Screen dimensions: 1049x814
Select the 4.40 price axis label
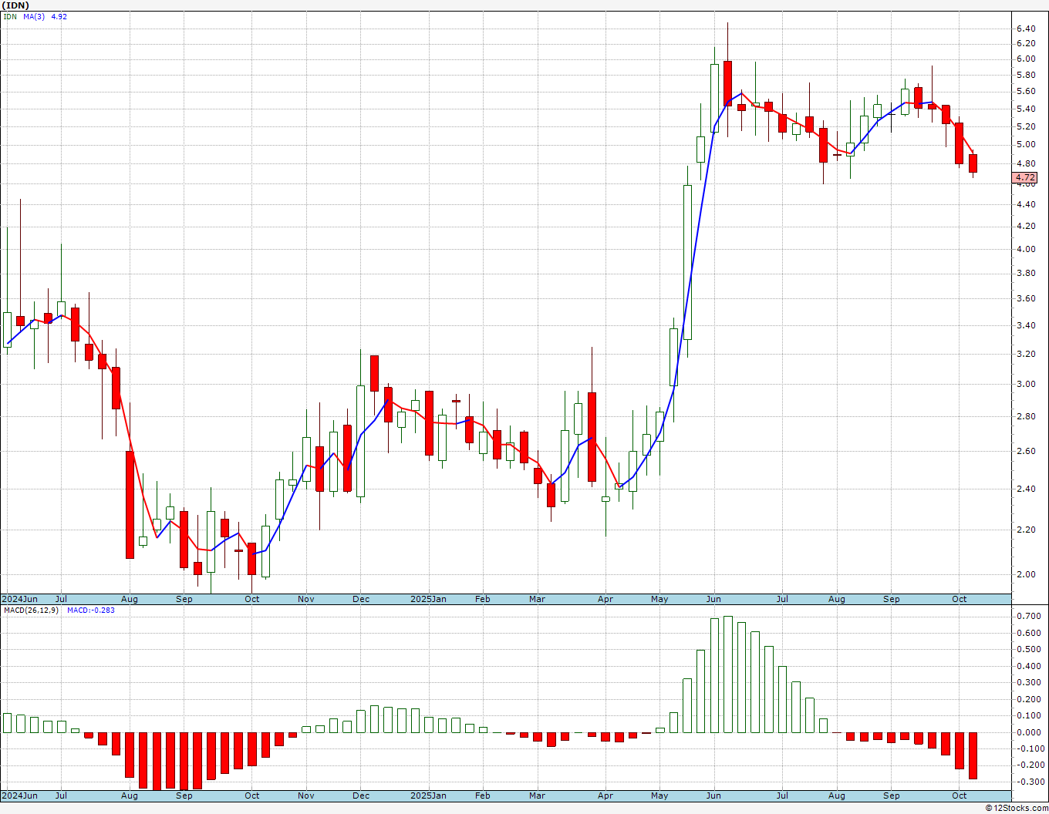(x=1026, y=204)
